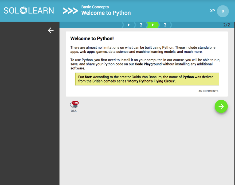This screenshot has width=235, height=185.
Task: Open the 35 Comments link
Action: pos(208,91)
